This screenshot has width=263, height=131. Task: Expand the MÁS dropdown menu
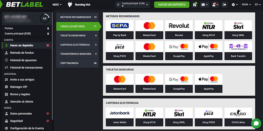pyautogui.click(x=57, y=5)
